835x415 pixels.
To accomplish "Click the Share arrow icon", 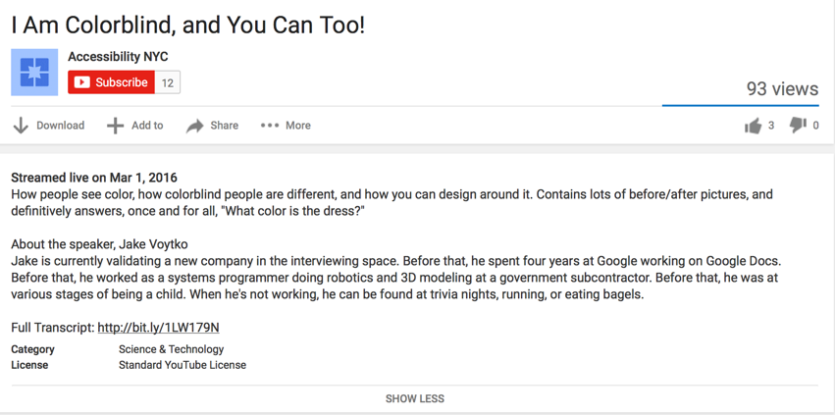I will point(195,126).
